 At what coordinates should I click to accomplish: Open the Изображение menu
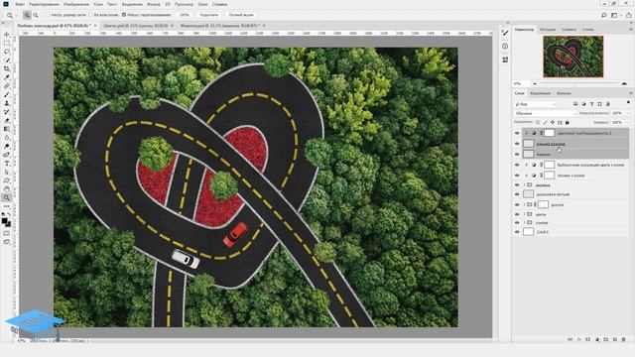[76, 4]
